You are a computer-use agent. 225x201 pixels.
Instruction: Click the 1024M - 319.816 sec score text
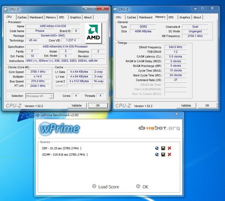point(65,154)
